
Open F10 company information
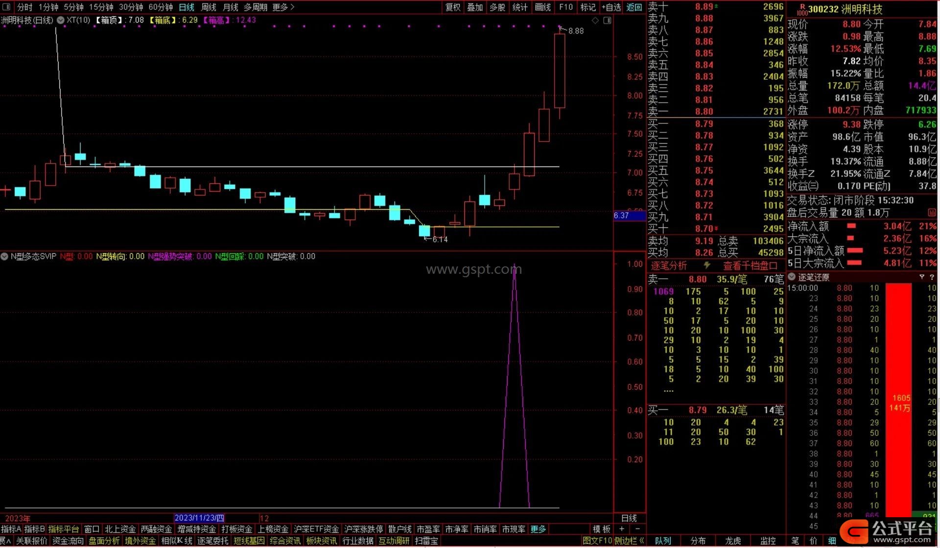[x=565, y=7]
